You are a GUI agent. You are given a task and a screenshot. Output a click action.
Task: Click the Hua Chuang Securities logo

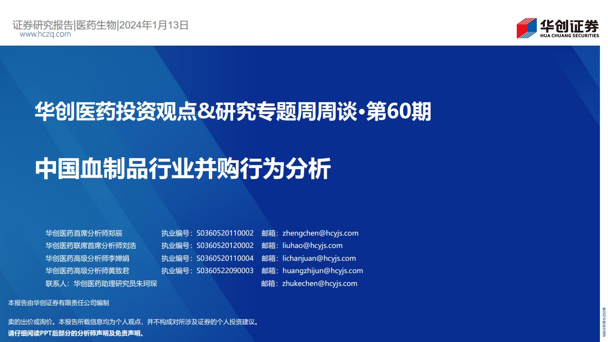[x=558, y=28]
